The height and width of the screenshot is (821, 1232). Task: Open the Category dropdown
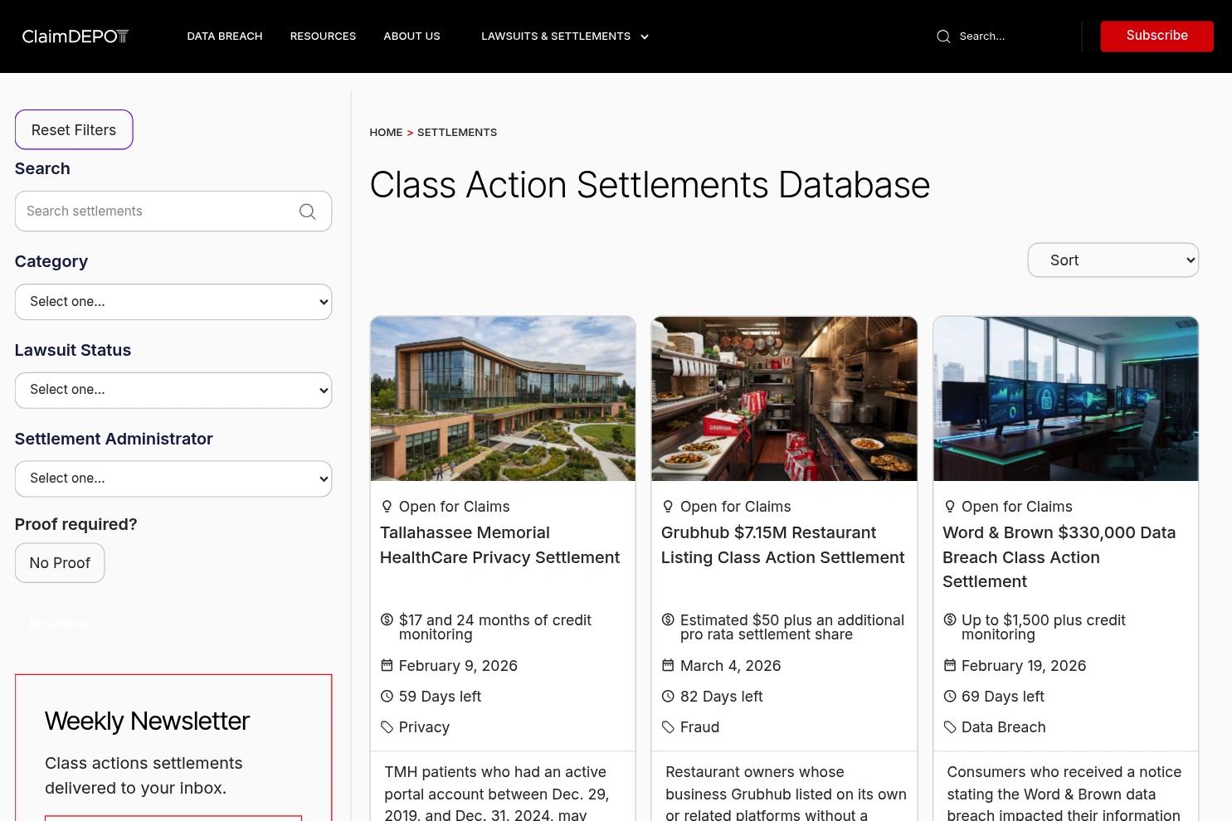pos(173,301)
